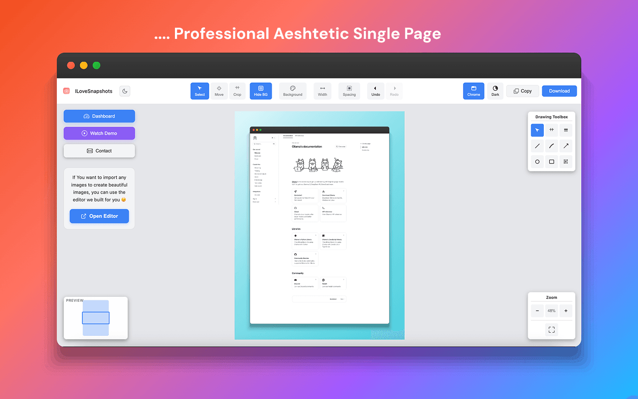638x399 pixels.
Task: Click the Crop tool in top toolbar
Action: 237,91
